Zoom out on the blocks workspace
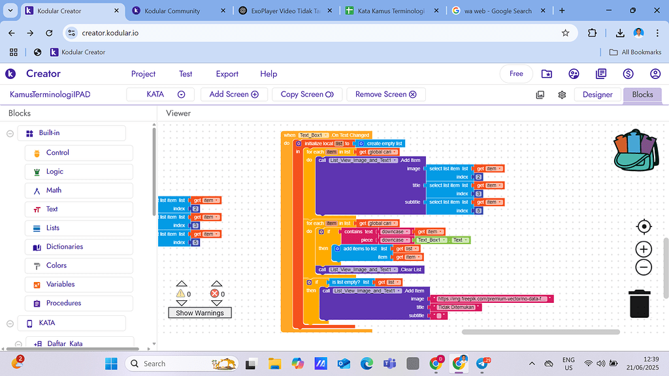Screen dimensions: 669x376 644,266
